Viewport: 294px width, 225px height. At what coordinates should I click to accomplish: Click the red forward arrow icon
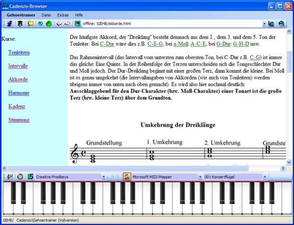(67, 23)
